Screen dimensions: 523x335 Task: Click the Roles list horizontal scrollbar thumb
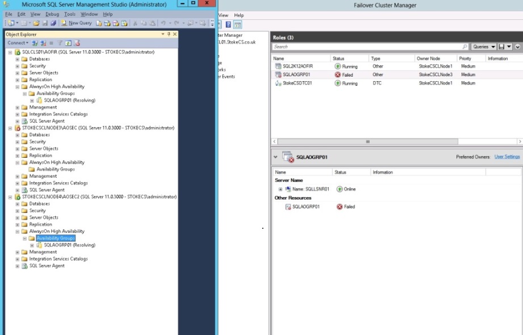[x=367, y=142]
